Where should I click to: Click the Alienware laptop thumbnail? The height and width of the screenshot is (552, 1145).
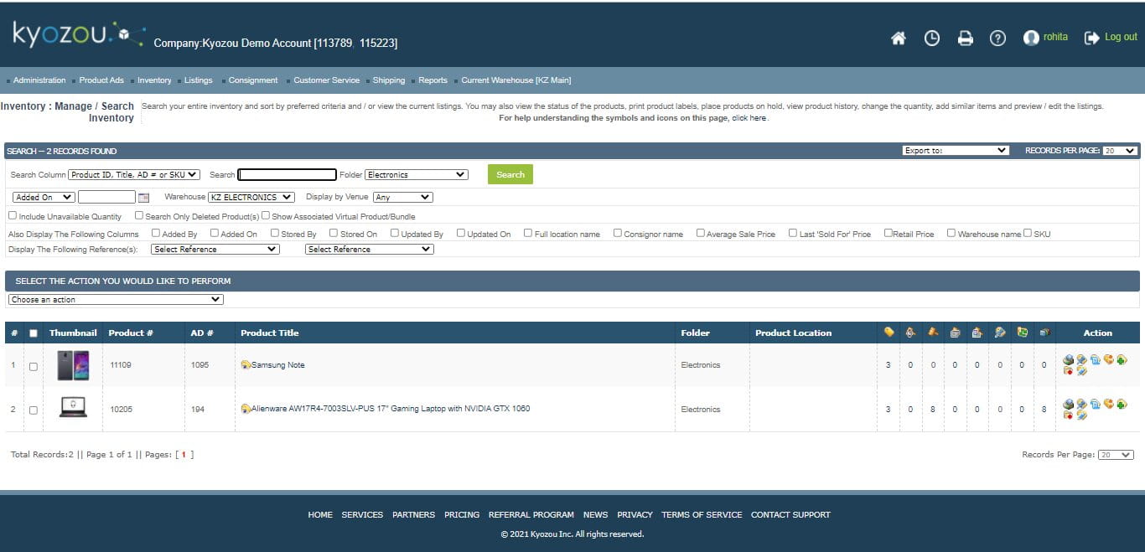click(x=73, y=408)
